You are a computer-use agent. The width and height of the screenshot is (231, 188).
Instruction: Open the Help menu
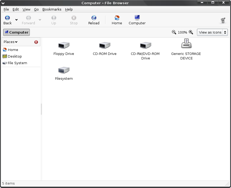pyautogui.click(x=69, y=10)
